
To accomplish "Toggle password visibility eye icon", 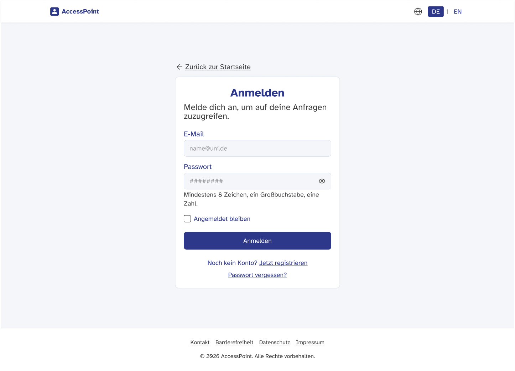I will tap(322, 181).
